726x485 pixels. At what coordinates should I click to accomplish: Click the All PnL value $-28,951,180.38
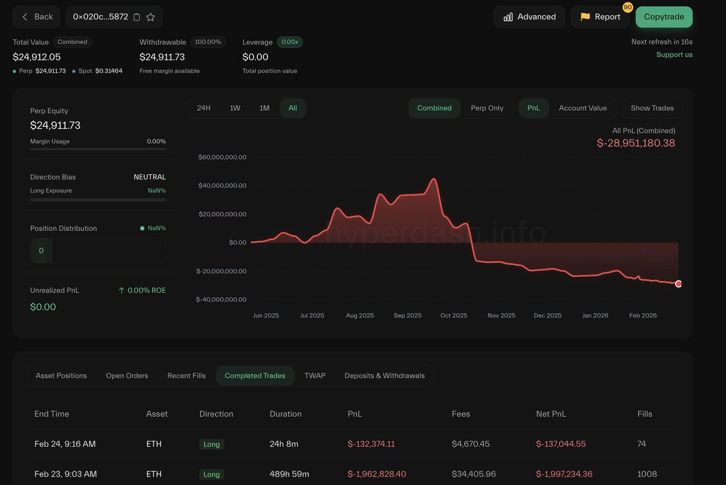636,143
